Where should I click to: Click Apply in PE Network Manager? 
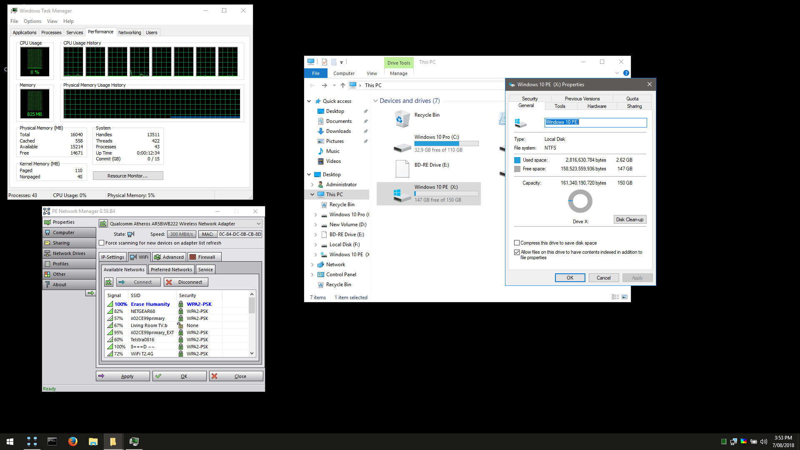coord(123,376)
